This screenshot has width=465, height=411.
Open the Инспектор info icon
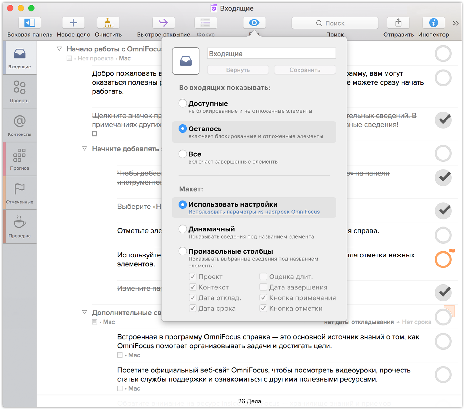tap(434, 23)
